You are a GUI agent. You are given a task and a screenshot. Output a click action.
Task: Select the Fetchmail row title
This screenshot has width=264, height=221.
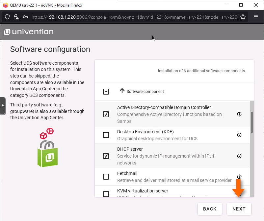click(127, 173)
